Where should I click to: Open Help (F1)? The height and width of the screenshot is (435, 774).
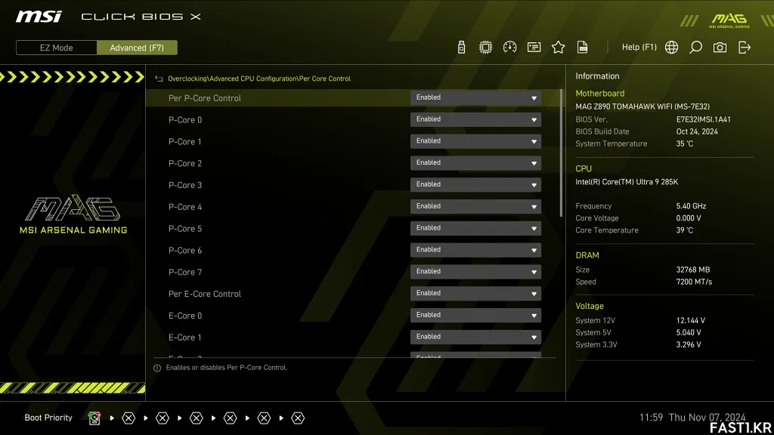point(639,48)
